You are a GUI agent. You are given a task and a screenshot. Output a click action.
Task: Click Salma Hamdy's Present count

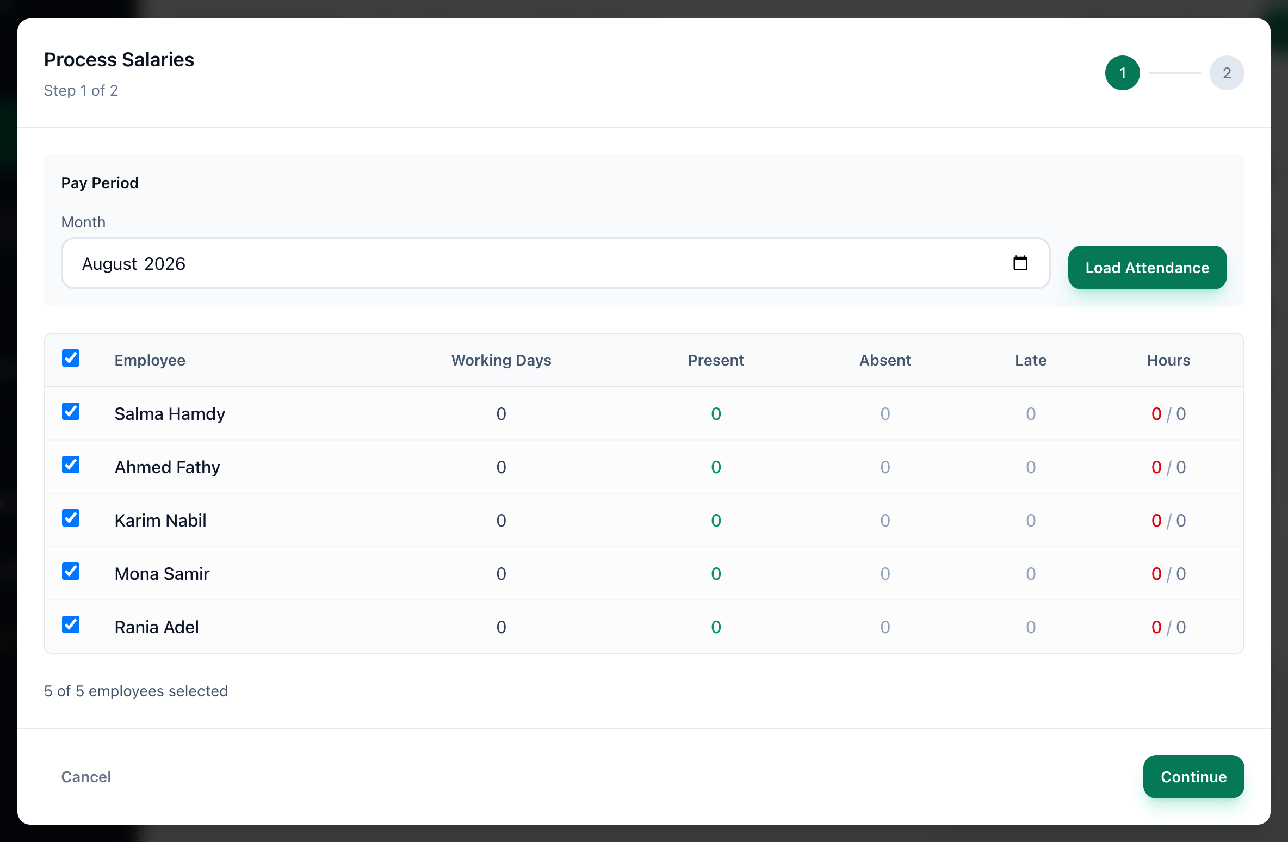pyautogui.click(x=716, y=414)
